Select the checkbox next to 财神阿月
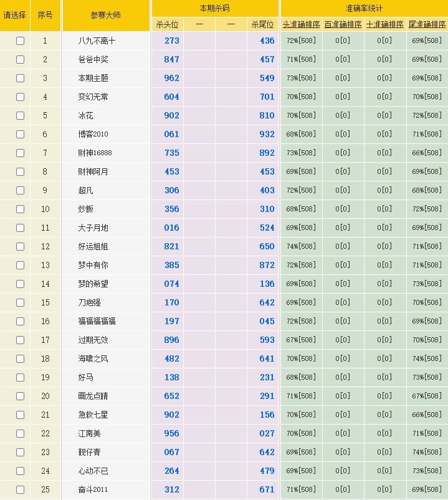The height and width of the screenshot is (500, 448). [20, 172]
